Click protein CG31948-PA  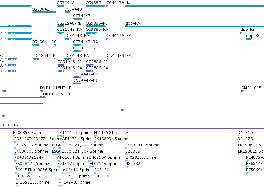click(x=60, y=71)
